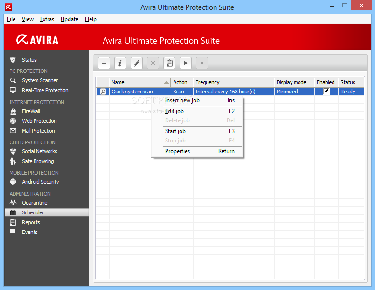Click 'Interval every 168 hour(s)' cell
Screen dimensions: 375x290
234,92
